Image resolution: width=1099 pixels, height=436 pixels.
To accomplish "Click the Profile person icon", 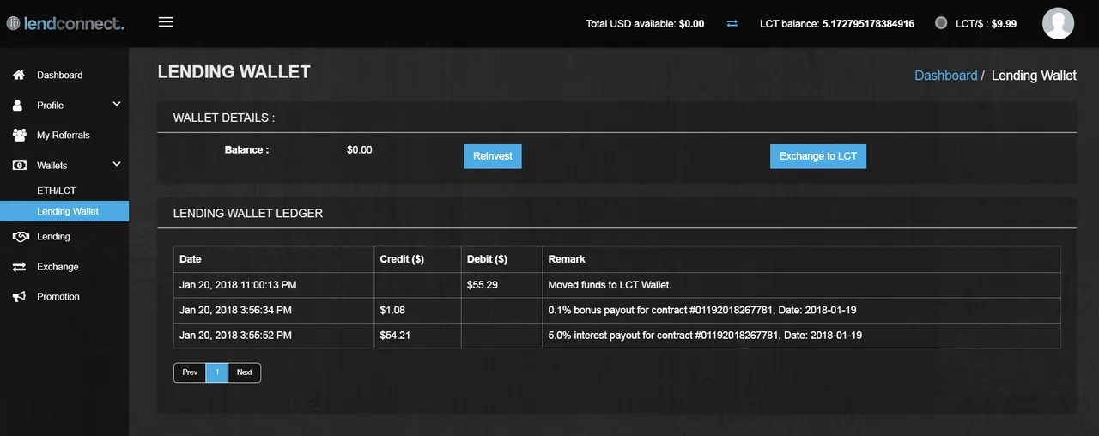I will (18, 106).
